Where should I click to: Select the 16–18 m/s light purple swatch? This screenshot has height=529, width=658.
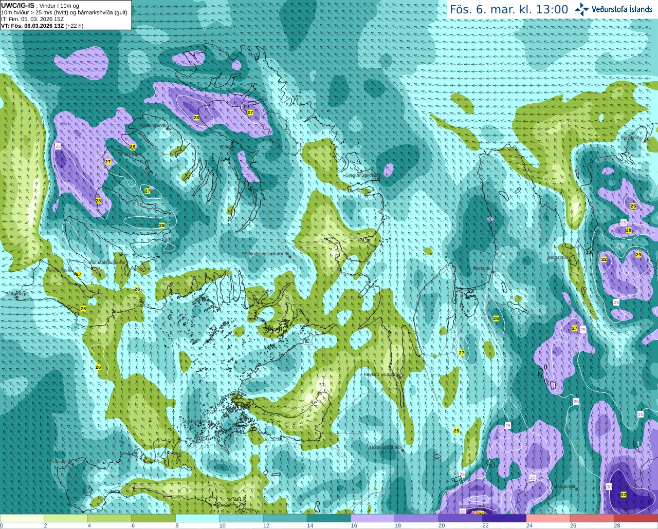pyautogui.click(x=373, y=518)
